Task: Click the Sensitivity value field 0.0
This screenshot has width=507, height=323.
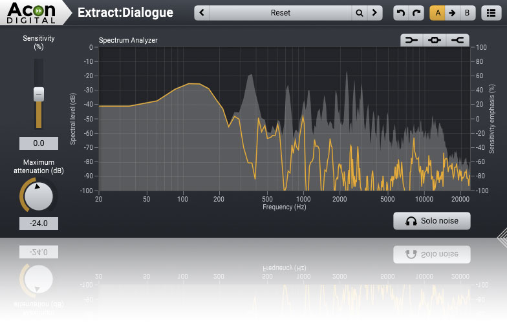Action: pyautogui.click(x=39, y=143)
